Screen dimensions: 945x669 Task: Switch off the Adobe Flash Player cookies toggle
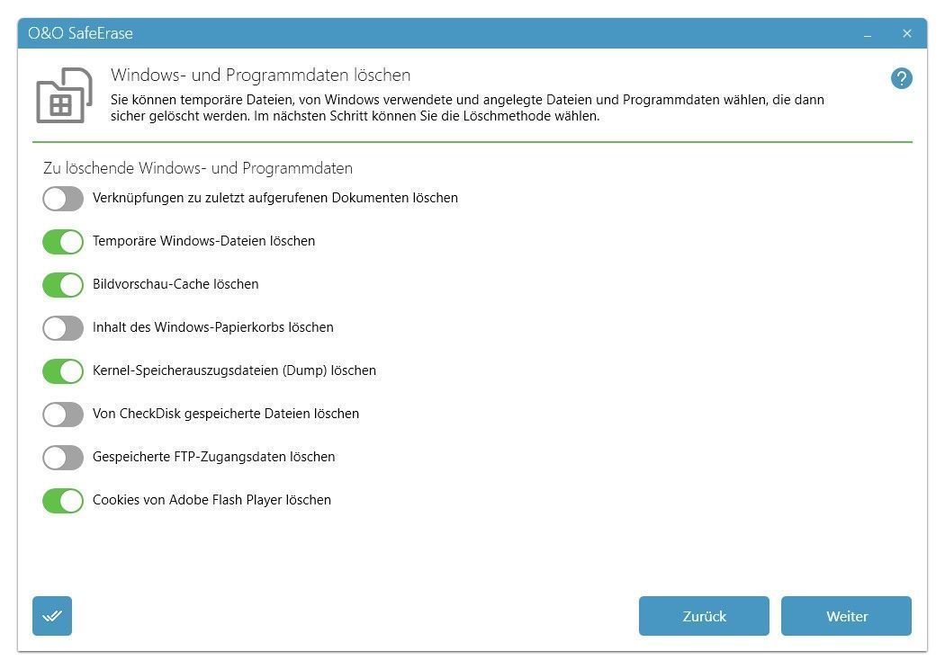(63, 500)
